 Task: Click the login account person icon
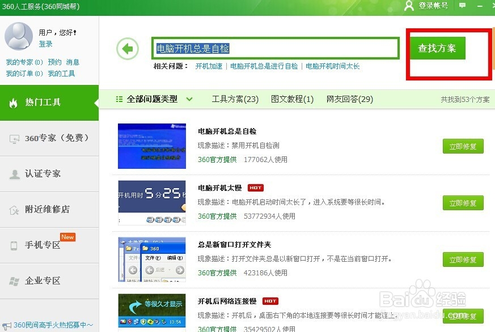point(409,6)
